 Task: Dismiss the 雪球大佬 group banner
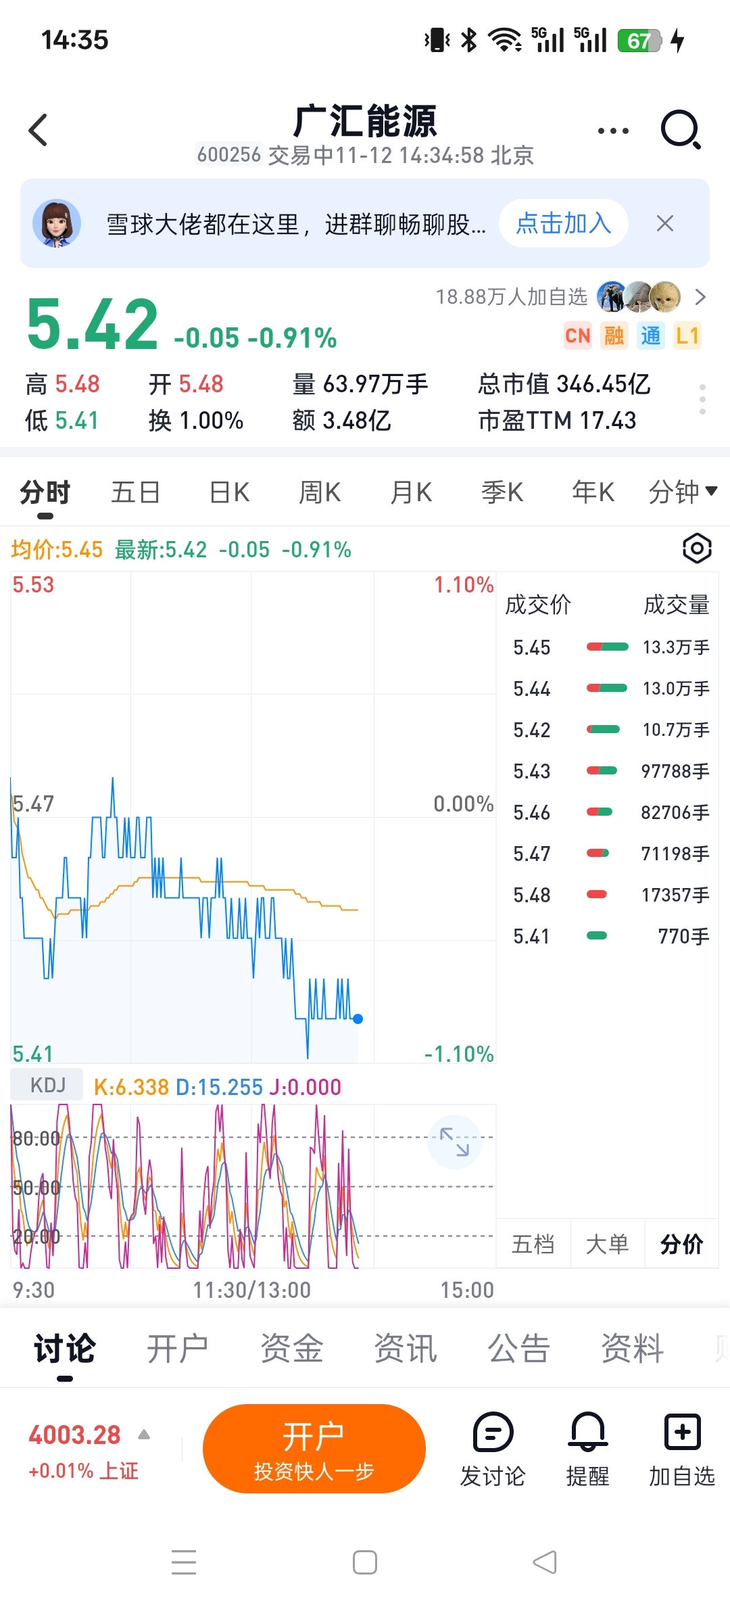coord(665,223)
